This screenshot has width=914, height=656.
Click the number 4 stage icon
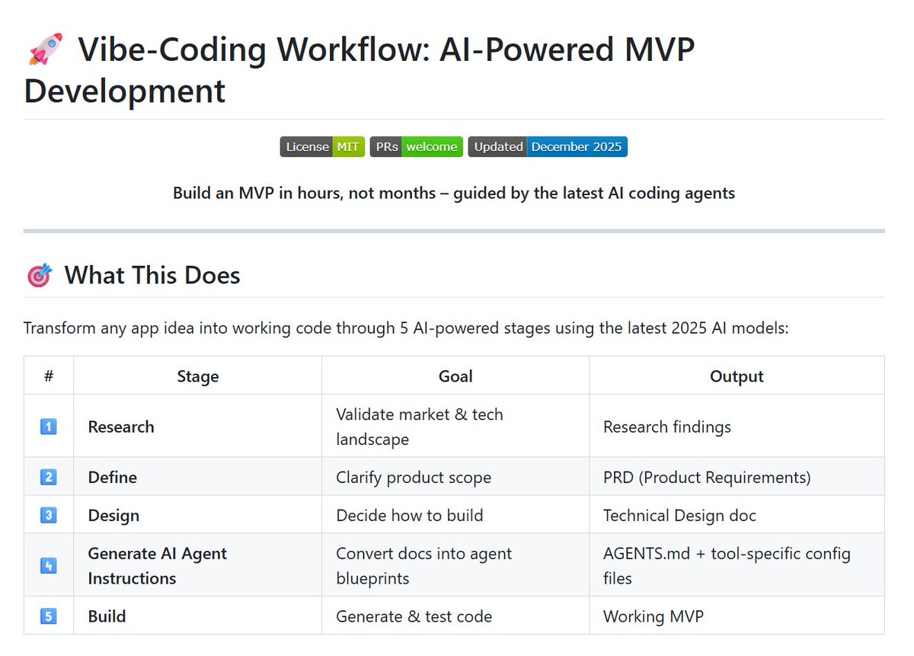[x=48, y=564]
